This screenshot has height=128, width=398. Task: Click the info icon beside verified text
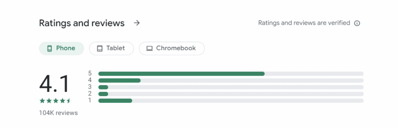tap(357, 23)
